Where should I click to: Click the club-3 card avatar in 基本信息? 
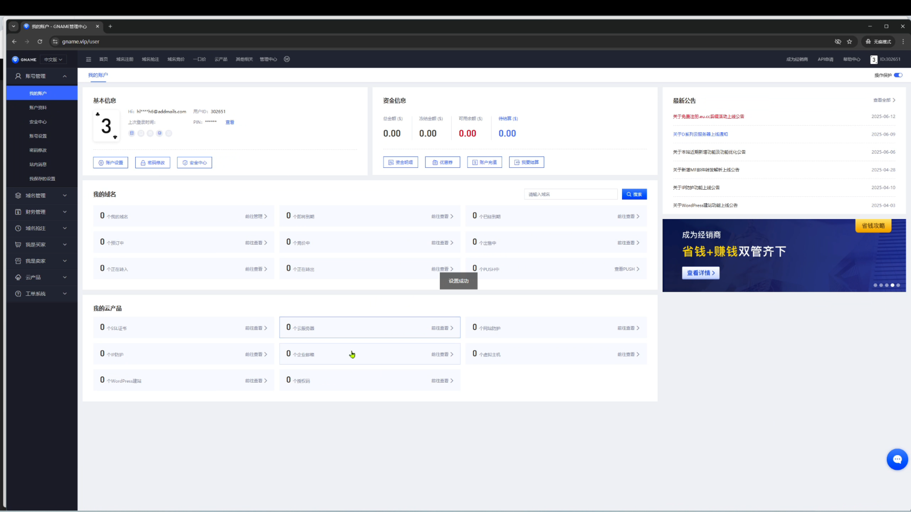click(106, 126)
